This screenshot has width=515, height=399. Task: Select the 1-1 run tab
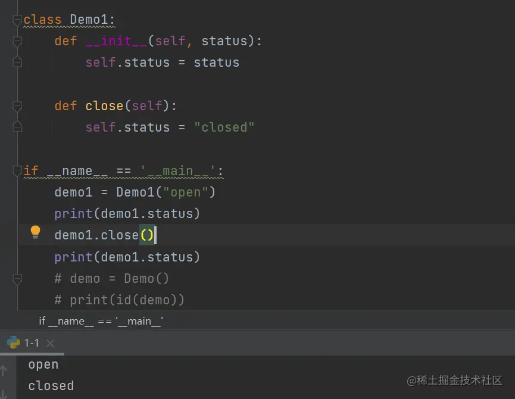(x=32, y=343)
